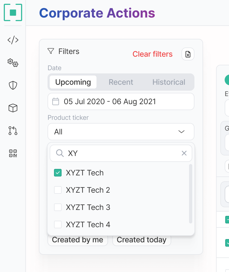The height and width of the screenshot is (272, 229).
Task: Open the shield sidebar icon
Action: click(x=13, y=86)
